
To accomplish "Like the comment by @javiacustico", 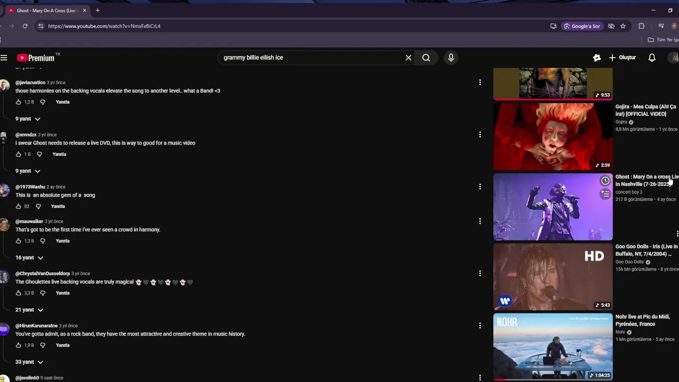I will point(19,102).
